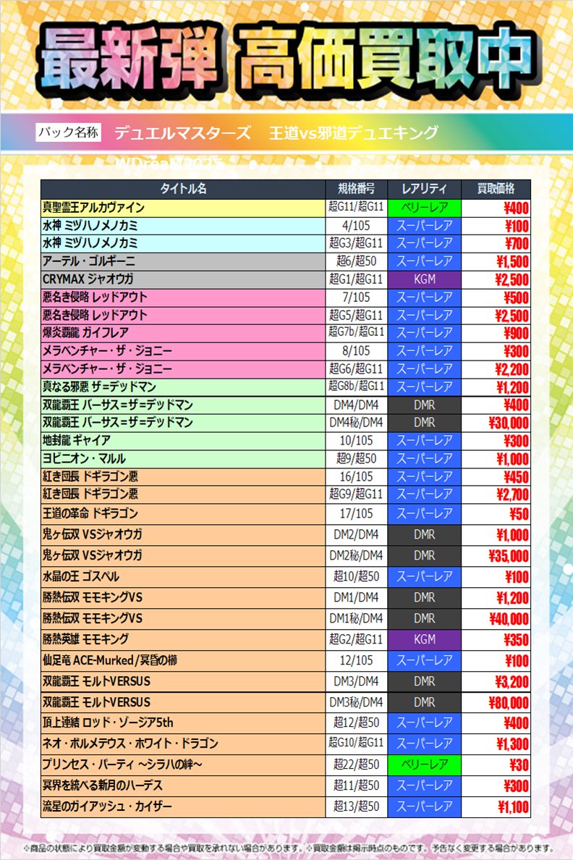The width and height of the screenshot is (573, 860).
Task: Click card name 'プリンセス・パーティ ~シラハの絆~'
Action: [123, 764]
